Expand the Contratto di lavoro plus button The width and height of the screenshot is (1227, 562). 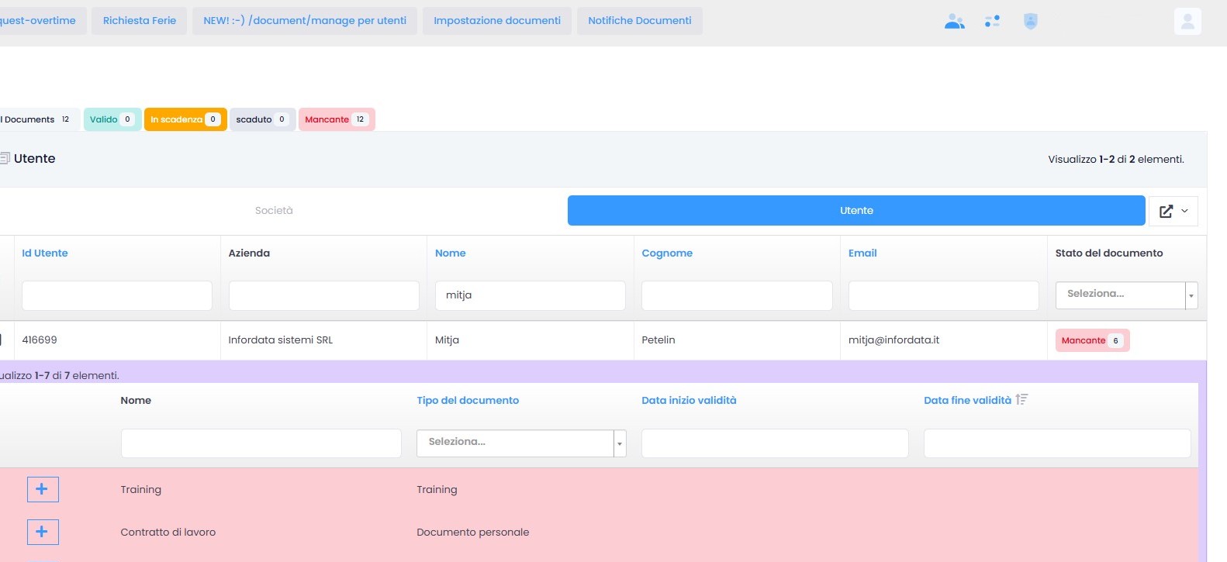coord(43,532)
